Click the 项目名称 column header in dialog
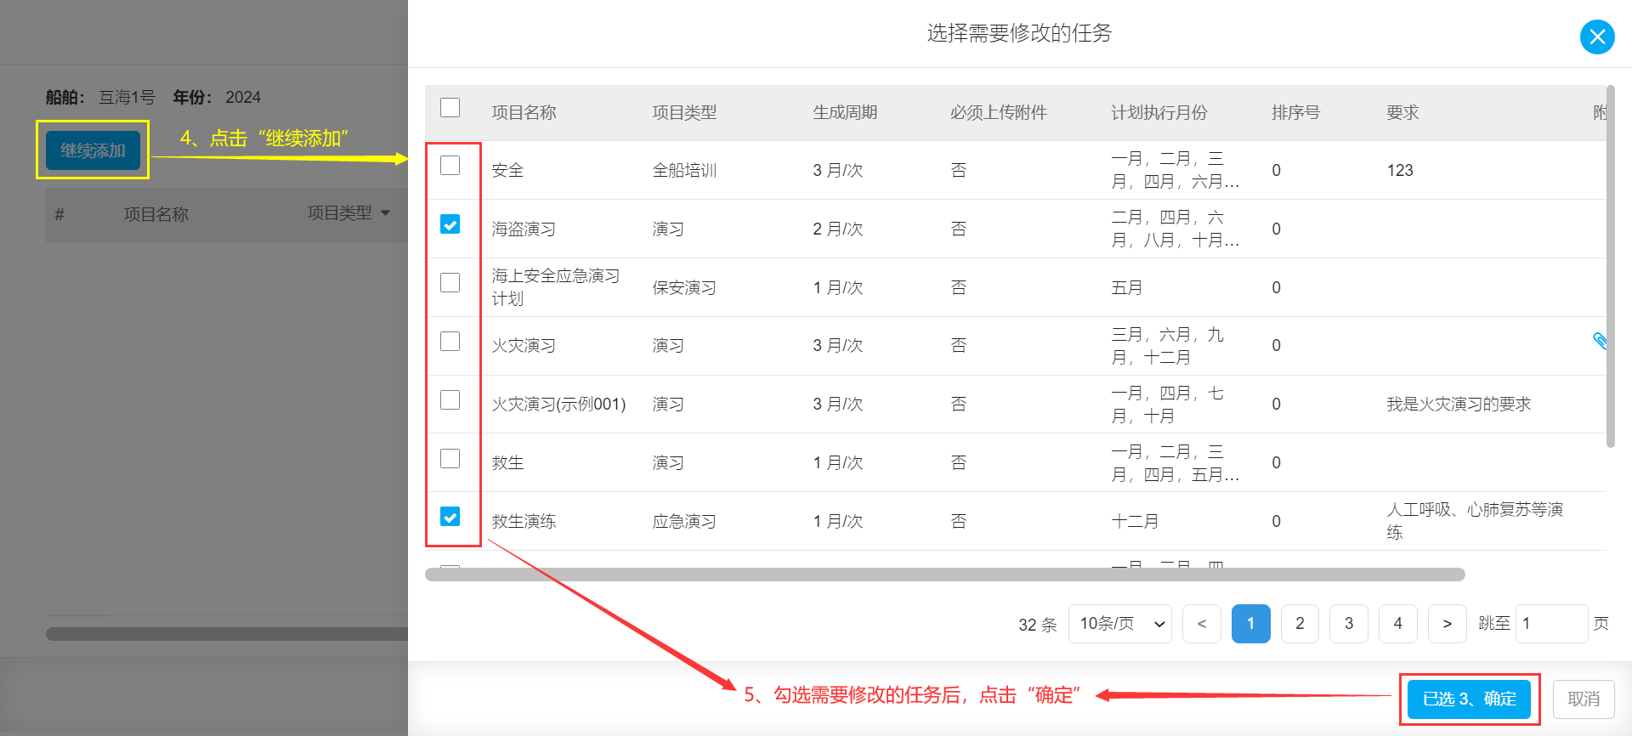This screenshot has height=736, width=1632. coord(524,112)
